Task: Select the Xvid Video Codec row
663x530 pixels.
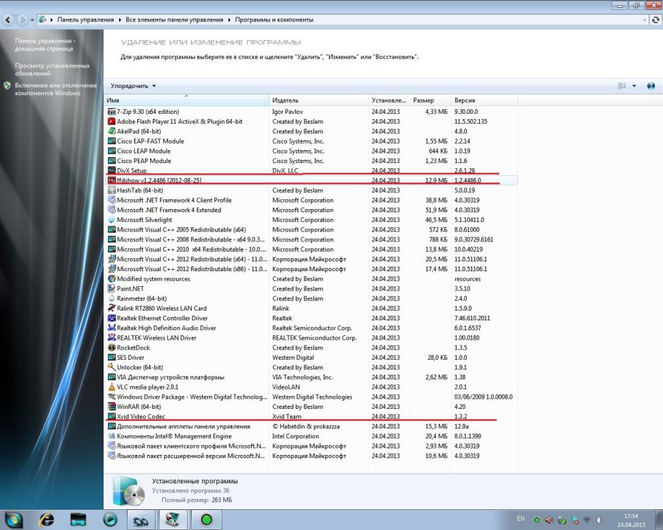Action: point(141,417)
